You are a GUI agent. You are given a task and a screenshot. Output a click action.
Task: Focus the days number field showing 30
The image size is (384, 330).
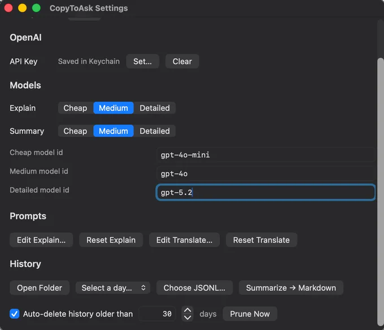click(x=158, y=314)
